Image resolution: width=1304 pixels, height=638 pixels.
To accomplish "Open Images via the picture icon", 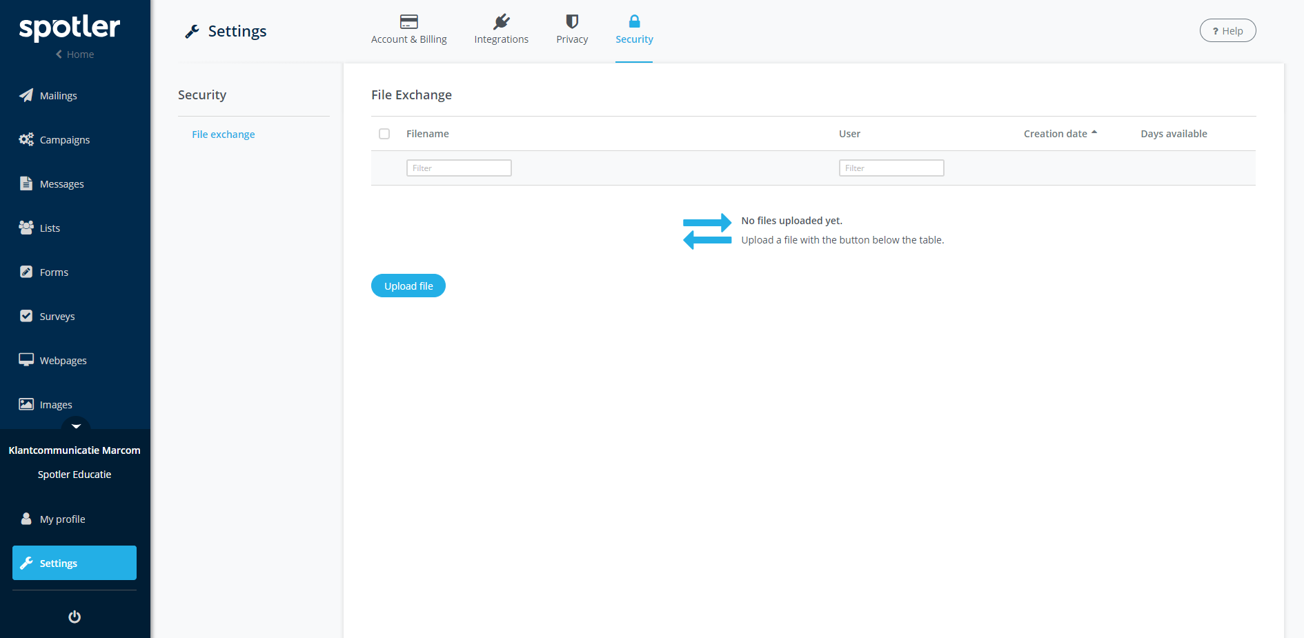I will point(26,404).
